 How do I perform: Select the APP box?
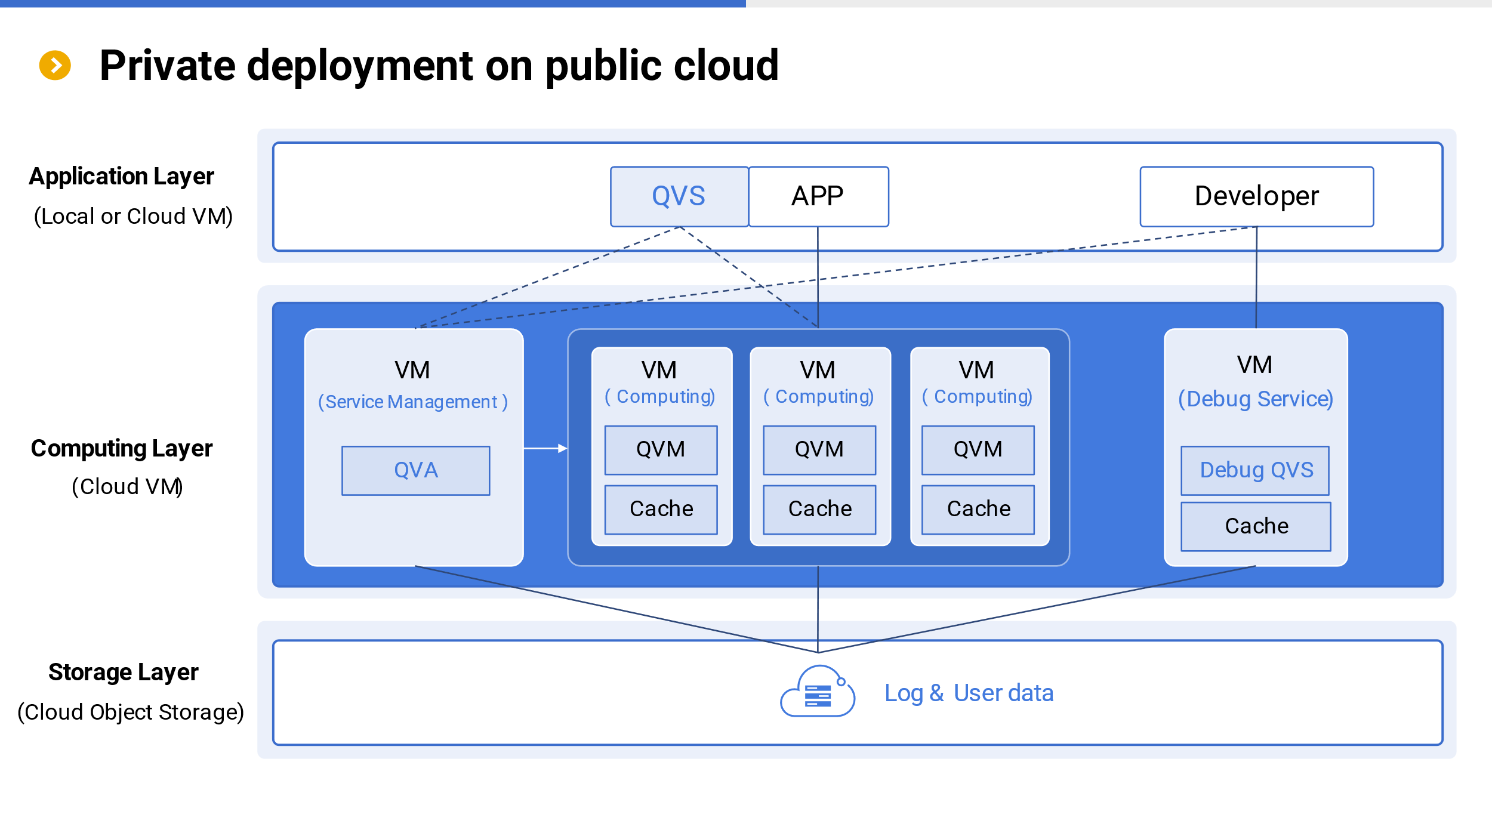click(818, 196)
